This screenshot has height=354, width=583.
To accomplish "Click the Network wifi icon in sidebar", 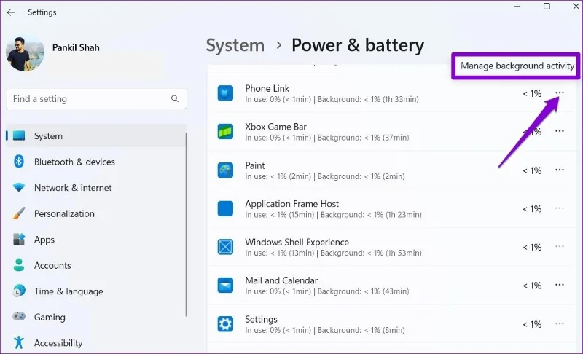I will tap(19, 187).
